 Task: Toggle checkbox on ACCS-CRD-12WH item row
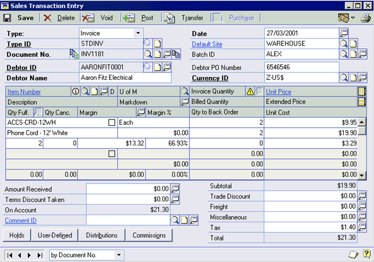tap(112, 122)
